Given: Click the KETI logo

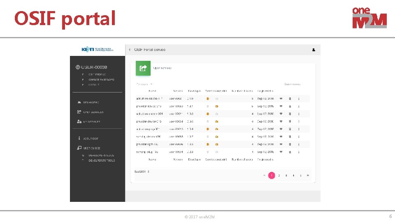Looking at the screenshot, I should click(x=98, y=49).
